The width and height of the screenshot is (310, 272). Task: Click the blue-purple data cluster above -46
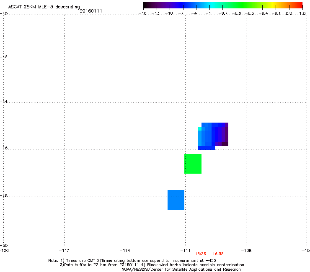(213, 136)
